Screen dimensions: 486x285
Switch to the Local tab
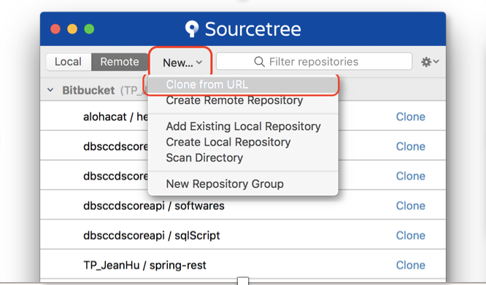69,62
